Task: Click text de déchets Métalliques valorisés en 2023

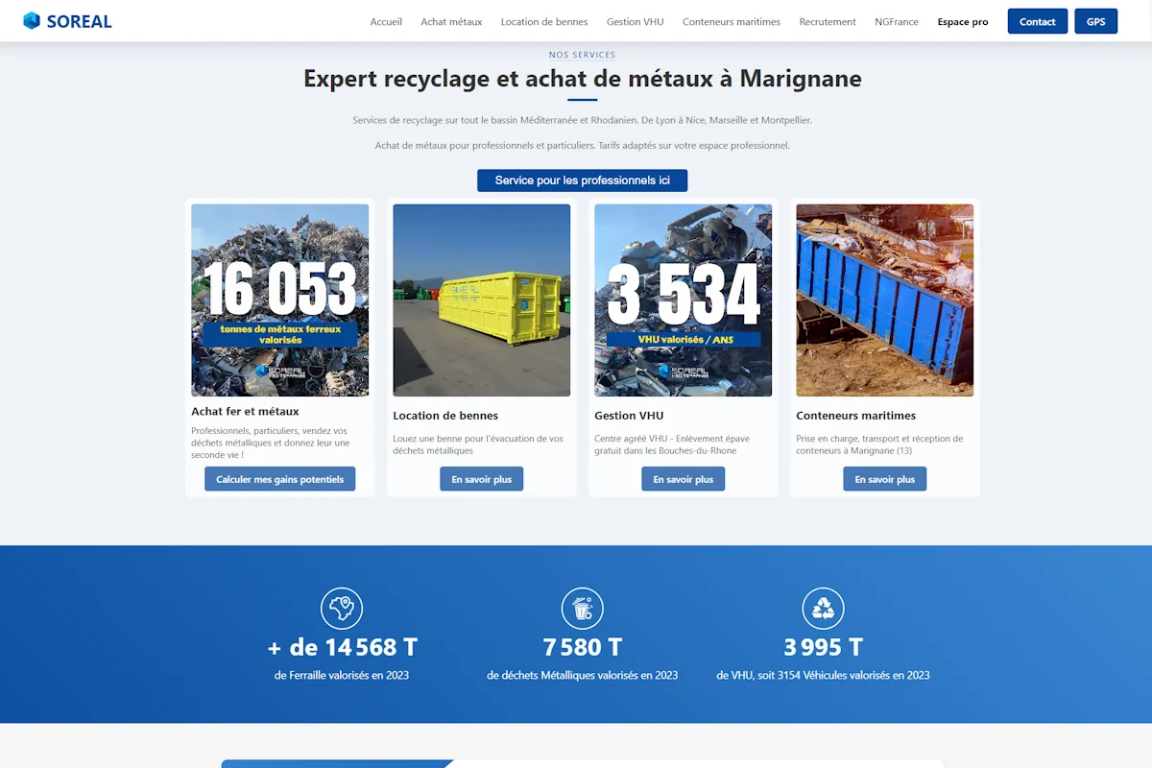Action: 583,675
